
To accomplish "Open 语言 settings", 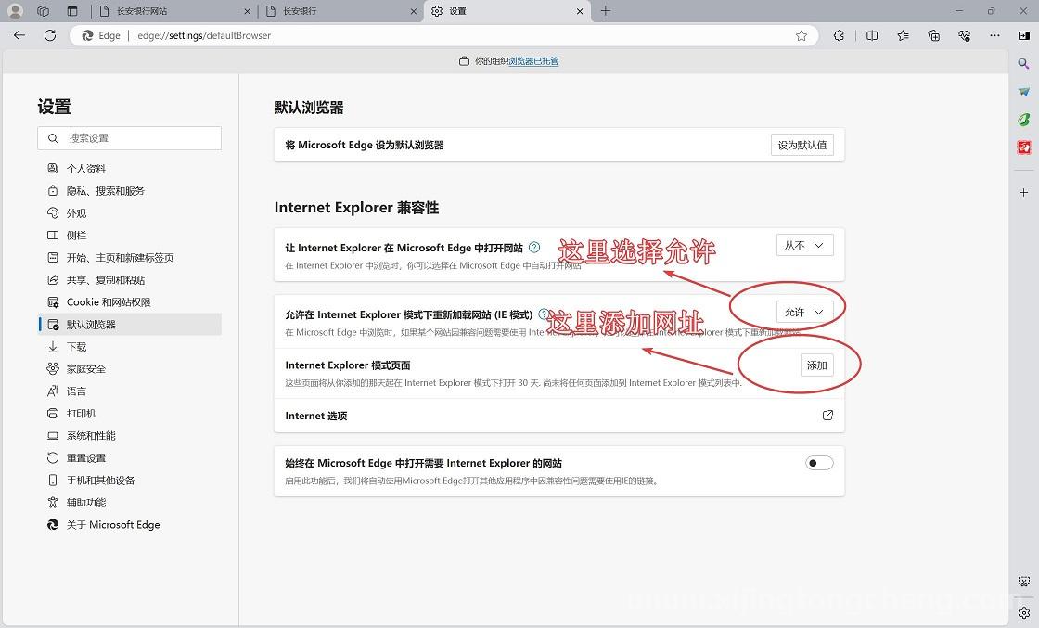I will [x=130, y=391].
